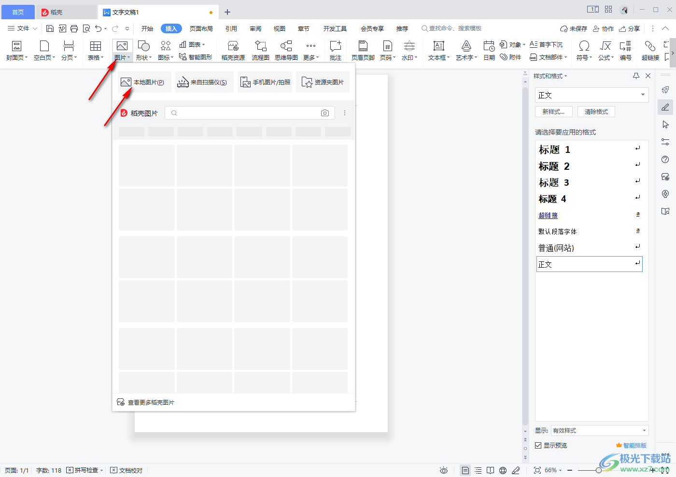Open watermark (水印) options
The width and height of the screenshot is (676, 477).
[x=409, y=51]
